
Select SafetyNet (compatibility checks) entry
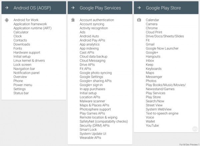pyautogui.click(x=104, y=121)
